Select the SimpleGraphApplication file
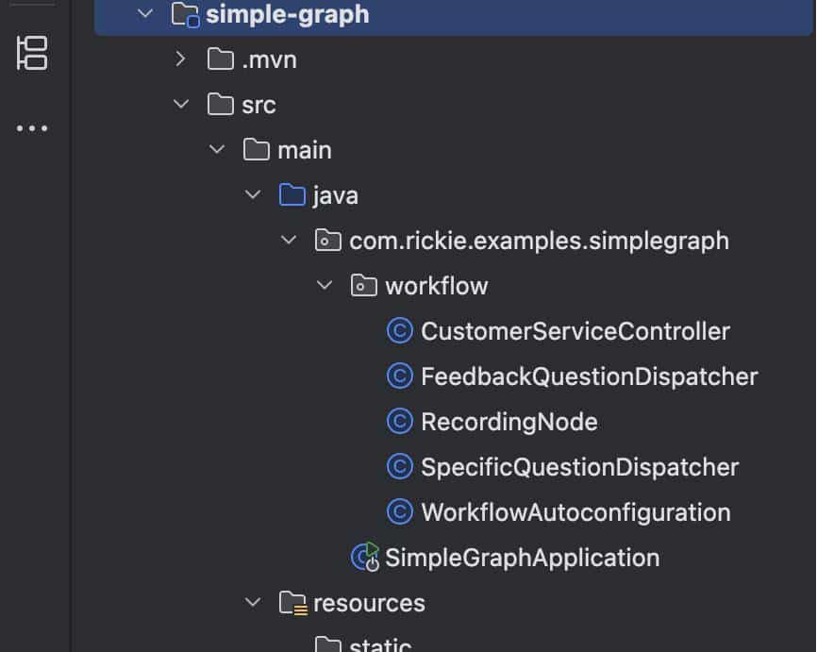The image size is (817, 652). tap(523, 558)
